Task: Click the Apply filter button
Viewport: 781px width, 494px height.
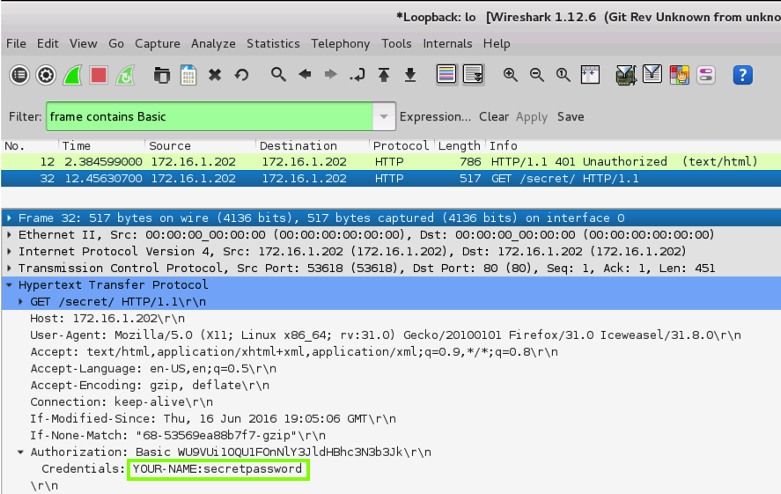Action: click(532, 116)
